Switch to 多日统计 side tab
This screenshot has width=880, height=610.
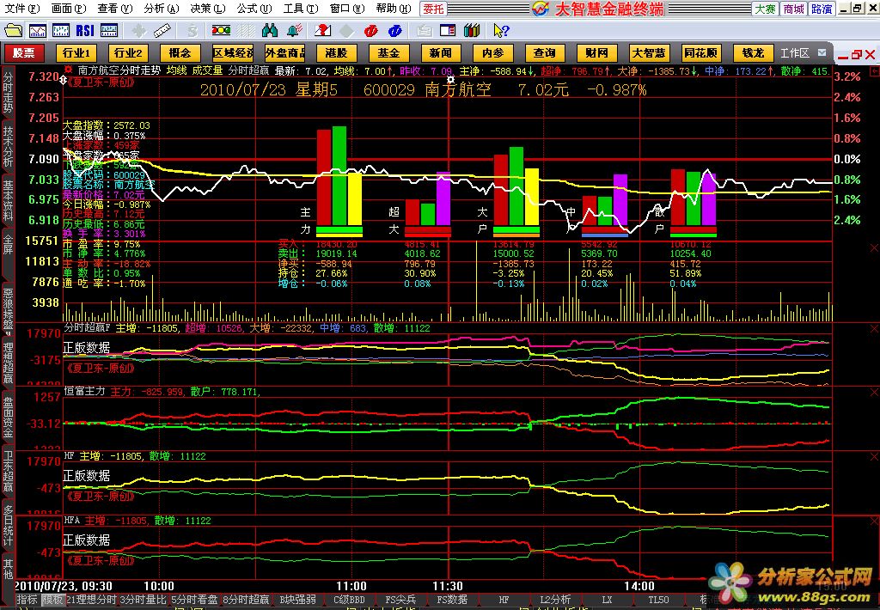click(8, 525)
